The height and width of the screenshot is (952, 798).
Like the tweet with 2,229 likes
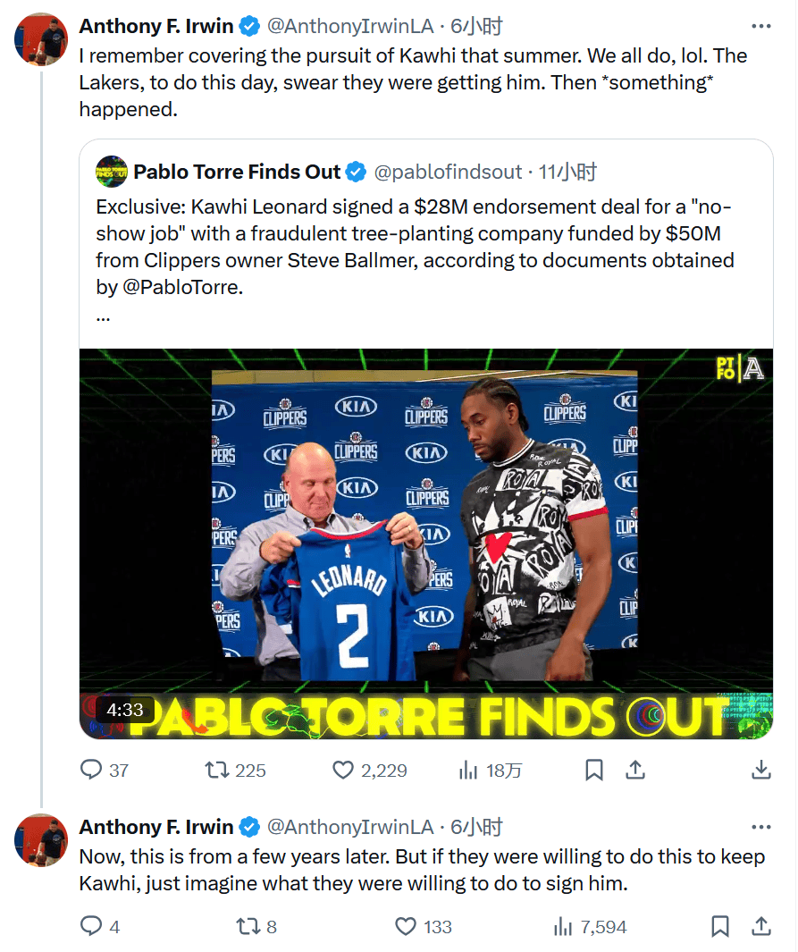point(344,770)
